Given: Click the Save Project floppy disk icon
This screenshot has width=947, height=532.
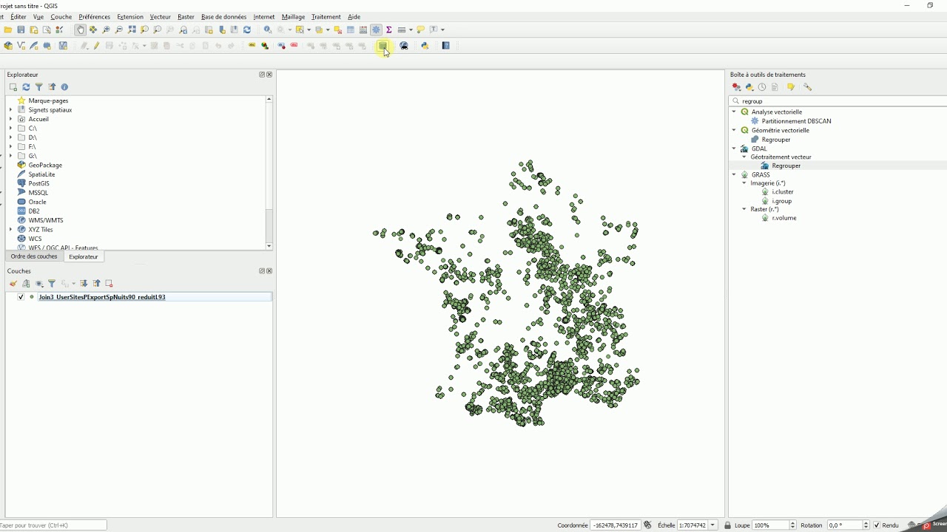Looking at the screenshot, I should point(21,30).
